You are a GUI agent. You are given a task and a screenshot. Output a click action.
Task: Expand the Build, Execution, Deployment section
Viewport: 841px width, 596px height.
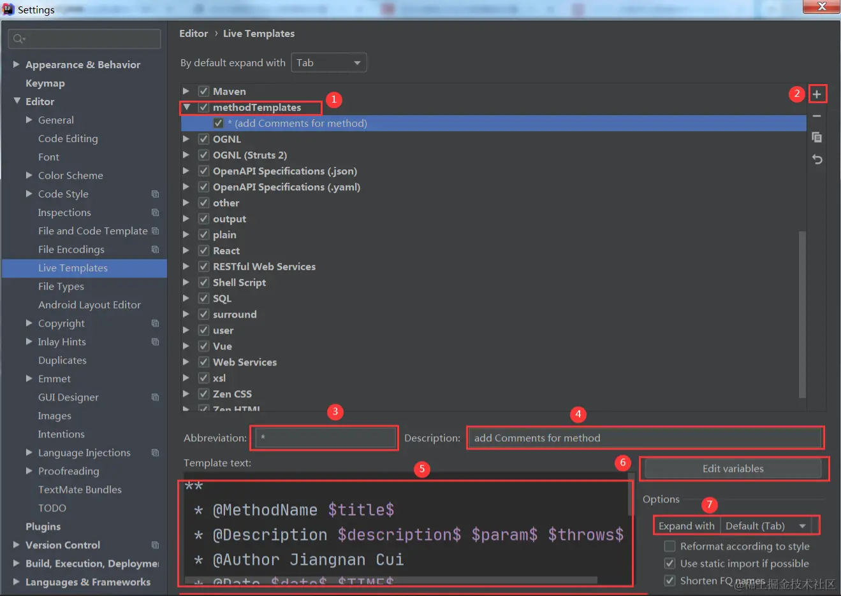click(x=17, y=563)
